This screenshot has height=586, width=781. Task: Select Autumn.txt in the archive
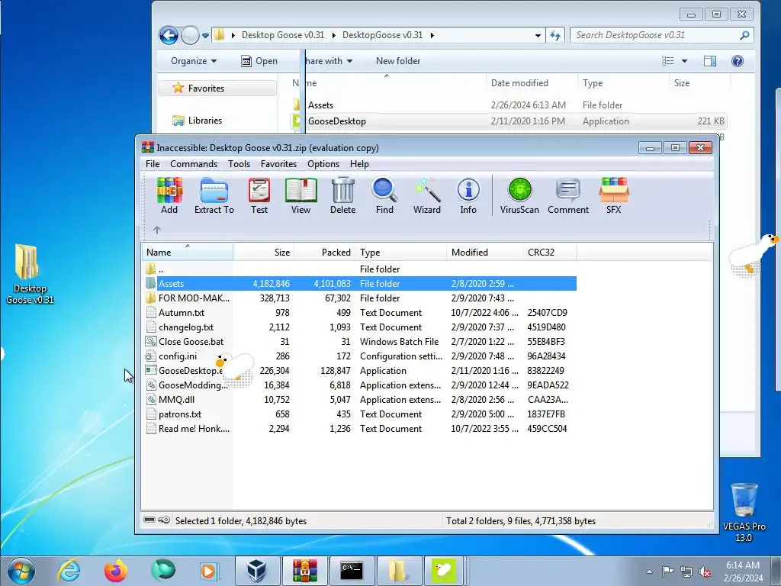point(360,312)
